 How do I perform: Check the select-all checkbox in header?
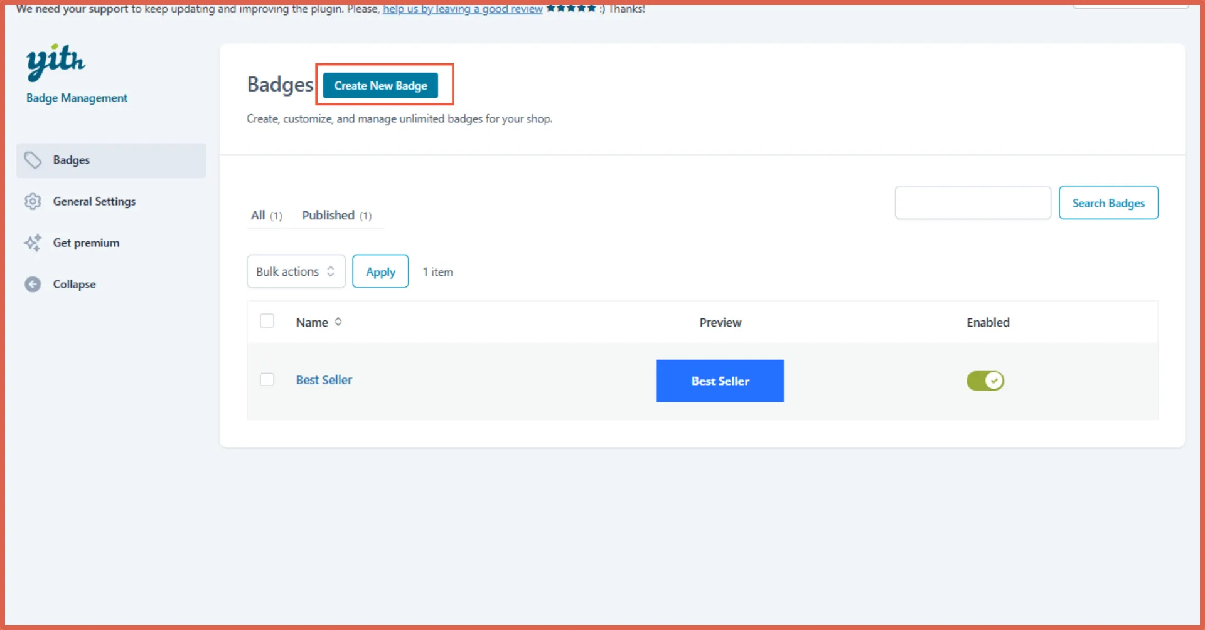tap(267, 321)
